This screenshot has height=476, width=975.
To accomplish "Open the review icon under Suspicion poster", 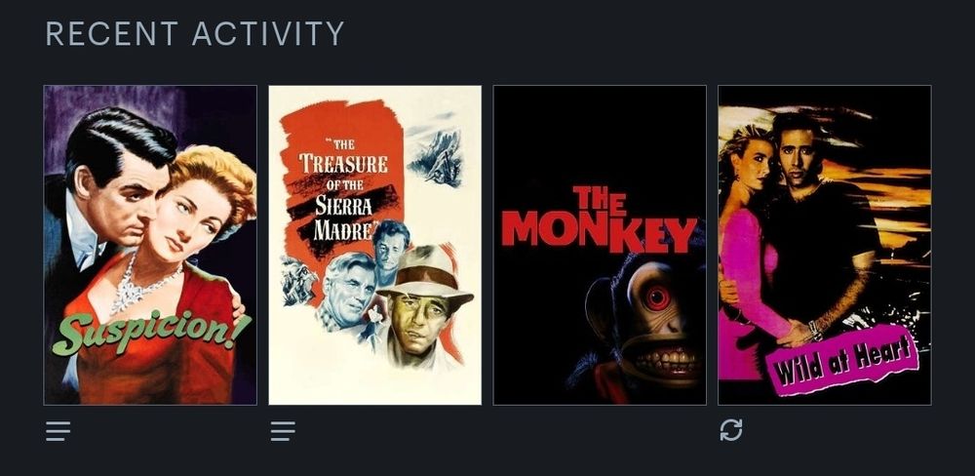I will [58, 430].
